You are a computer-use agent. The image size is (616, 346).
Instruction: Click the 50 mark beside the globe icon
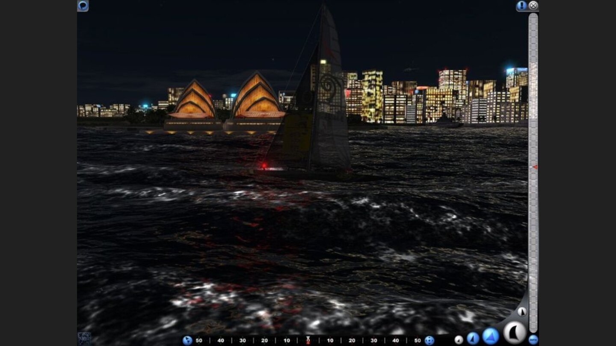[x=199, y=340]
